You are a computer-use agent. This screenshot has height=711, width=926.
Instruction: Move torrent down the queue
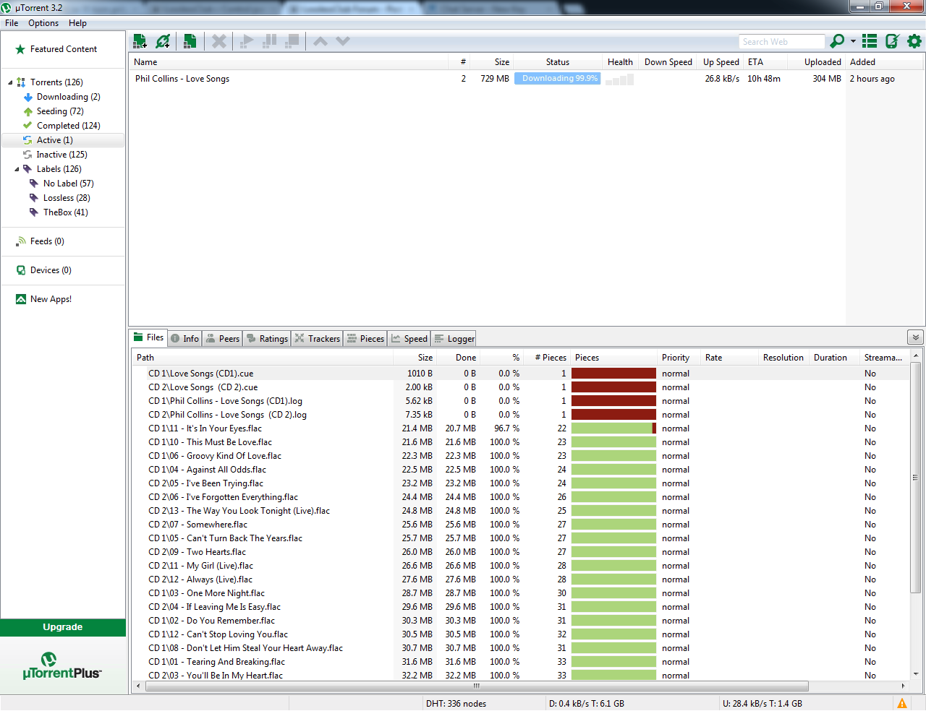click(343, 41)
